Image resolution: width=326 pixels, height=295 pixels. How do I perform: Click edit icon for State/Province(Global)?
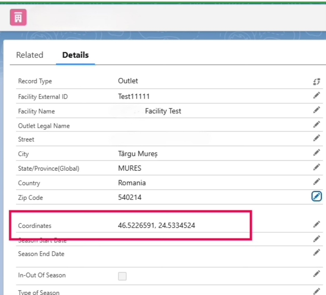point(316,167)
